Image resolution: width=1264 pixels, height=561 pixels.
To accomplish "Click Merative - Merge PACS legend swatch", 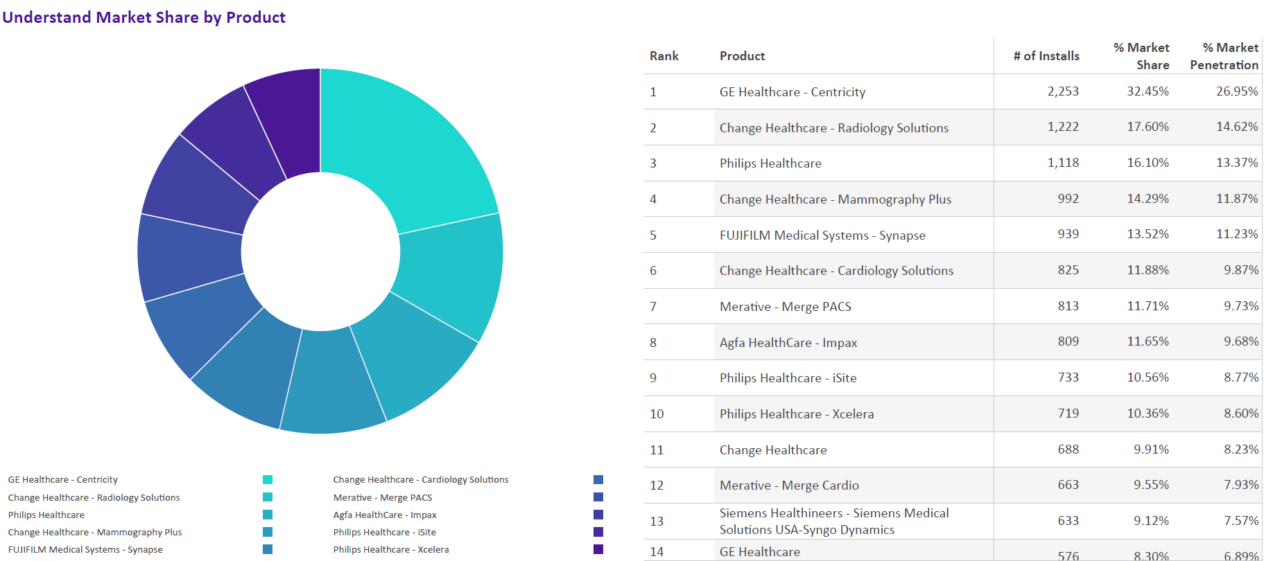I will (x=598, y=497).
